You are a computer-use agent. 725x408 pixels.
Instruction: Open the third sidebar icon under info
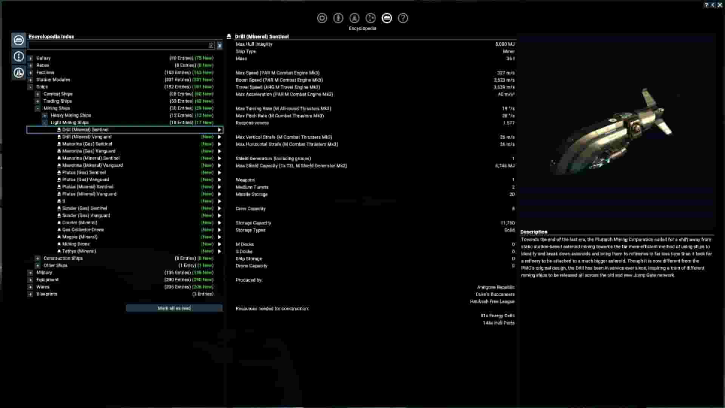(19, 73)
